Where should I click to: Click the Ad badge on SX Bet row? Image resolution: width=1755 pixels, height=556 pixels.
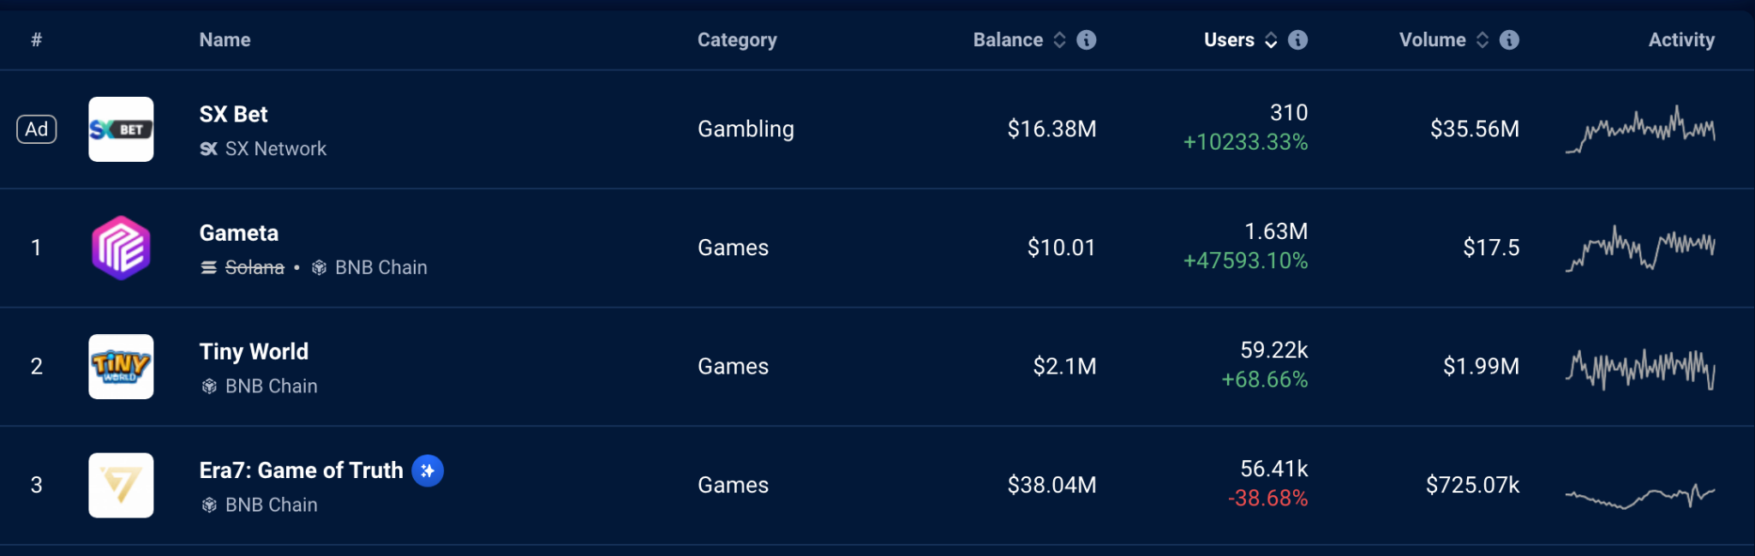[x=37, y=129]
